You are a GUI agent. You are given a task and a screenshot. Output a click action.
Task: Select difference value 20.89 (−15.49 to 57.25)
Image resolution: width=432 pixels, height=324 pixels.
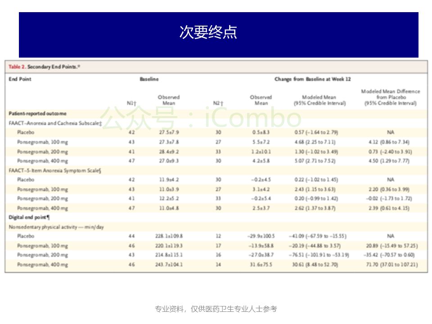392,246
